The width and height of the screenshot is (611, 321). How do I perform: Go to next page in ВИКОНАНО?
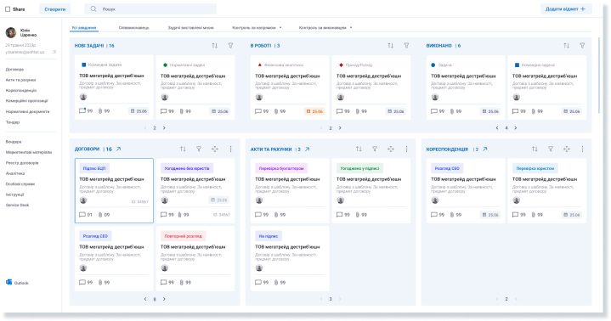point(516,127)
